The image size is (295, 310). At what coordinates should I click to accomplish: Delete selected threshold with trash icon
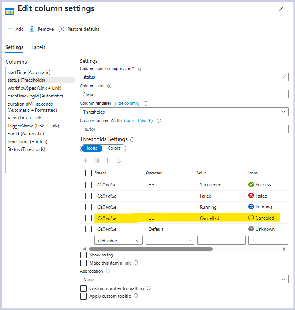97,161
